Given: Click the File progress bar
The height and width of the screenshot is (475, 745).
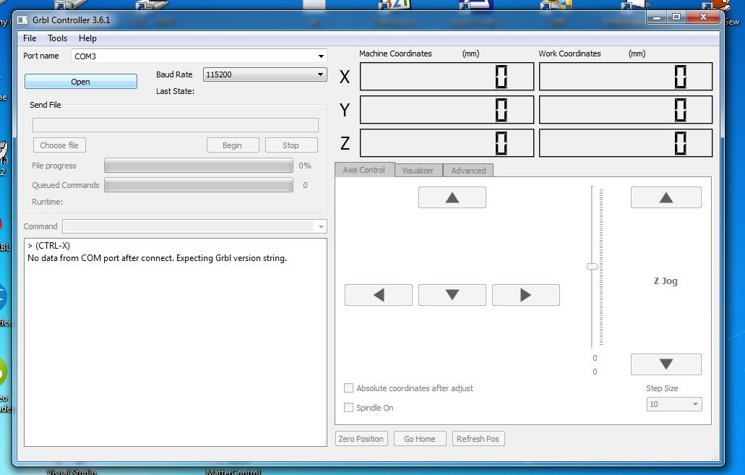Looking at the screenshot, I should click(199, 166).
